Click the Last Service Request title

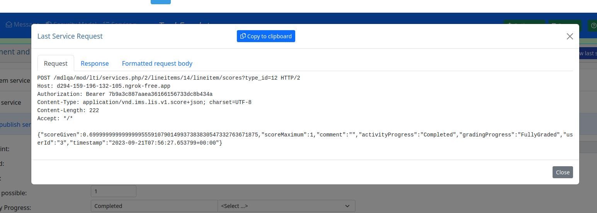(x=70, y=36)
